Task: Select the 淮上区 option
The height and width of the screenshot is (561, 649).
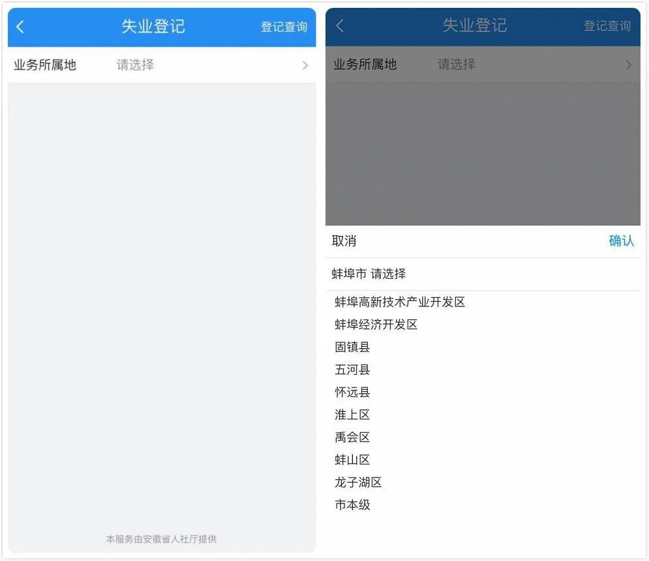Action: pyautogui.click(x=352, y=415)
